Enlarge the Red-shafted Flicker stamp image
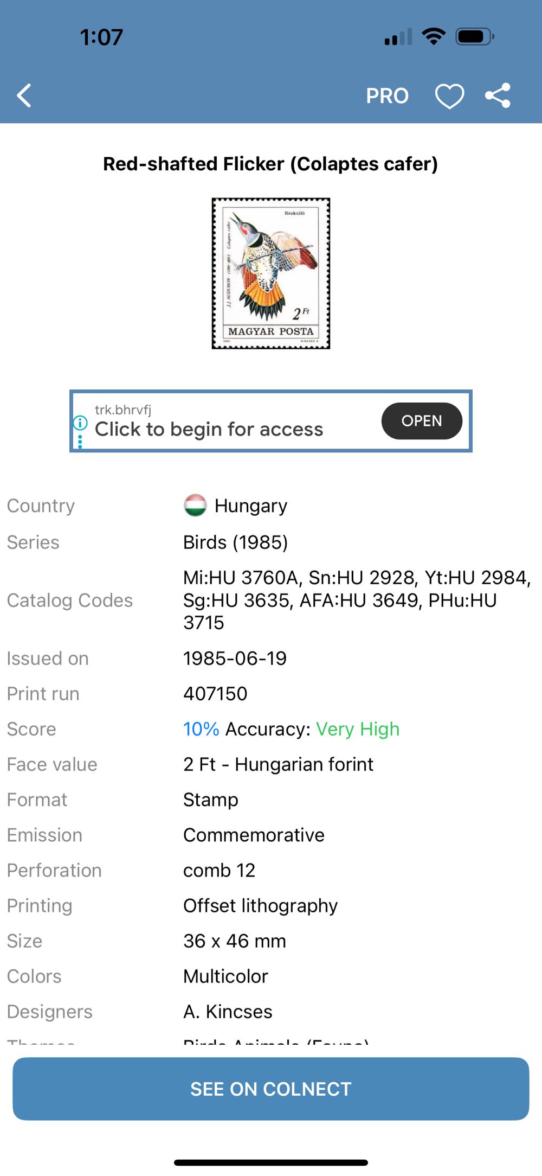This screenshot has height=1176, width=542. point(271,273)
